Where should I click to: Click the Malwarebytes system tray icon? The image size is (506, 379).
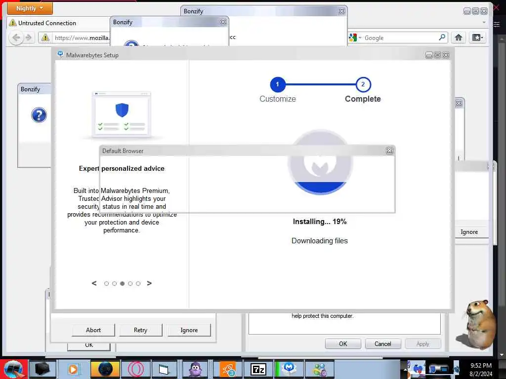point(419,368)
